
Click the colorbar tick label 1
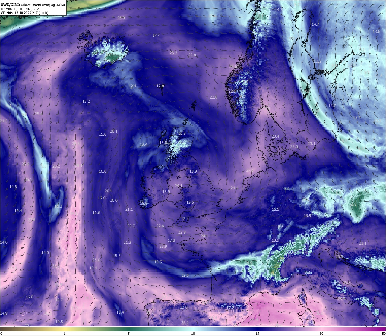65,334
